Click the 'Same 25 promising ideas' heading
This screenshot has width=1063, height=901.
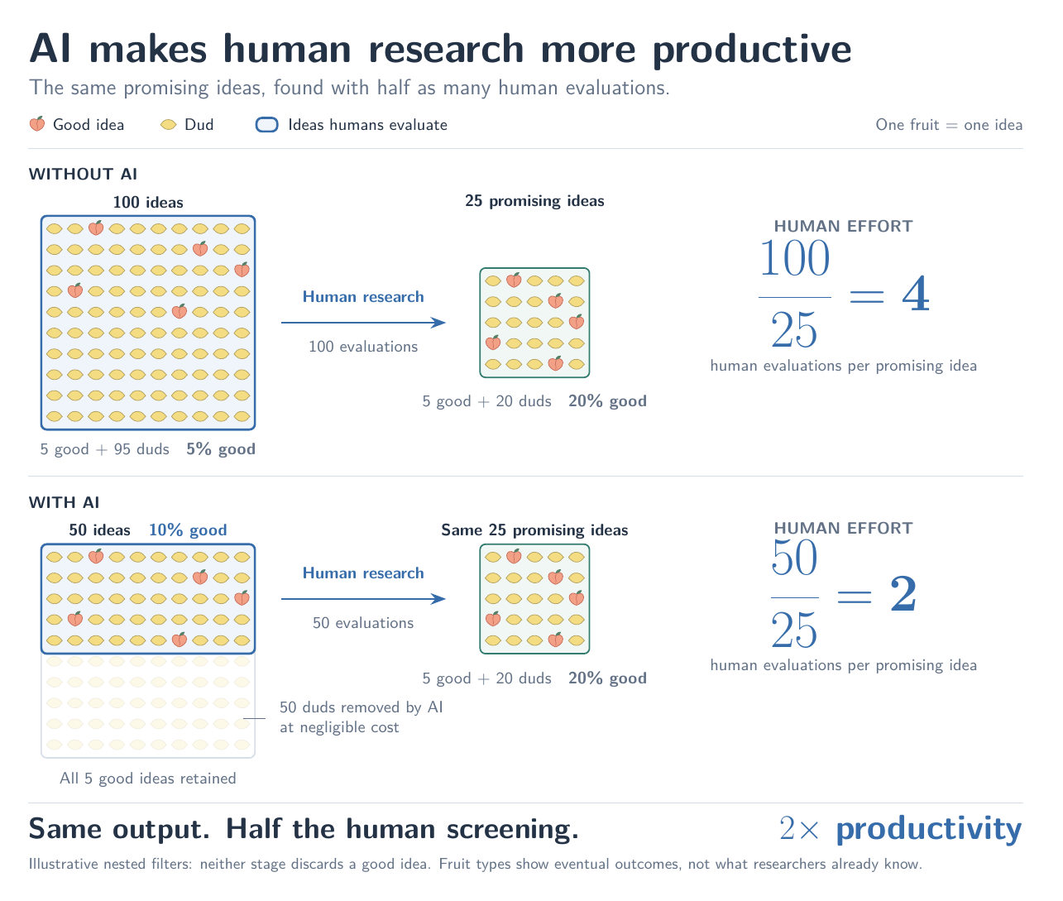534,530
